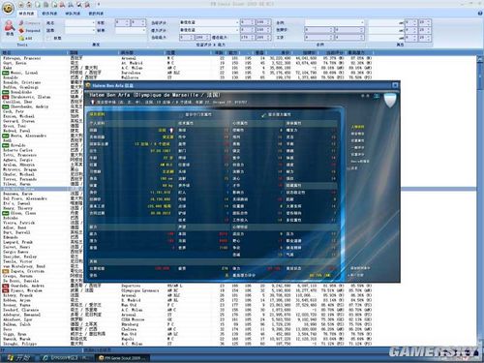The width and height of the screenshot is (484, 363).
Task: Increase the first age spinner value
Action: click(128, 21)
